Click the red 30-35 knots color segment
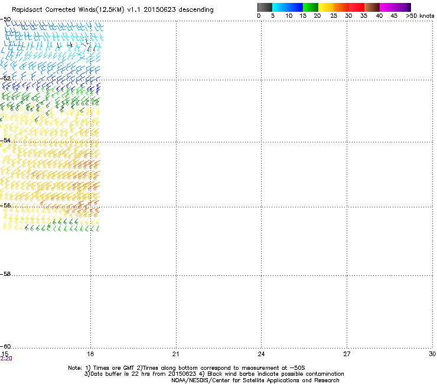 click(357, 7)
